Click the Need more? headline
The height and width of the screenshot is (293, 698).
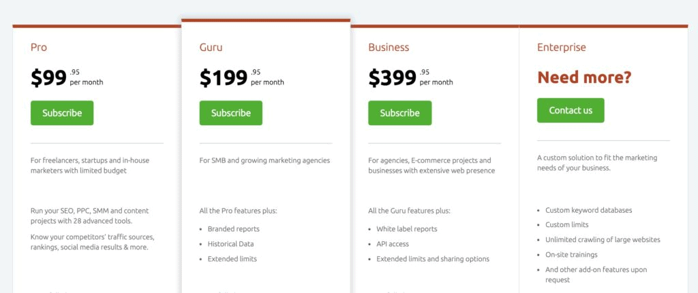(x=584, y=77)
